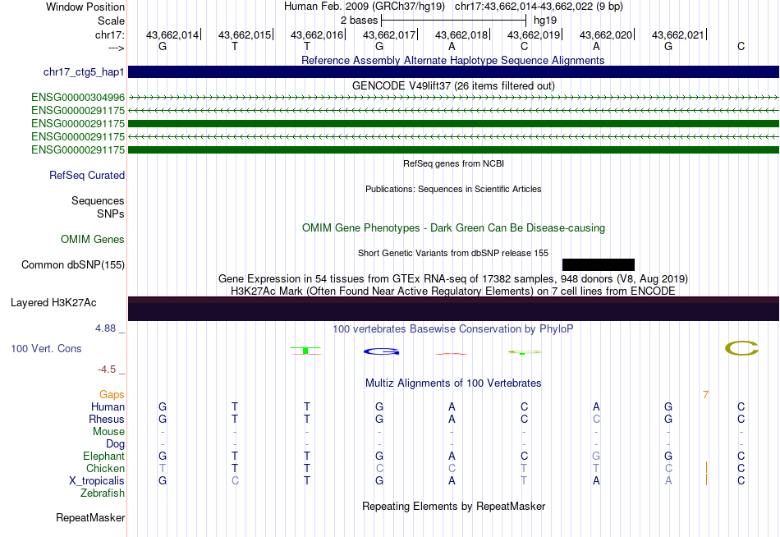Click the RefSeq Curated track label
Screen dimensions: 780x537
tap(87, 175)
